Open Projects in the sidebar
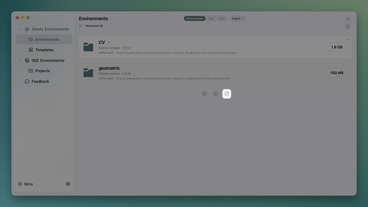 tap(44, 71)
